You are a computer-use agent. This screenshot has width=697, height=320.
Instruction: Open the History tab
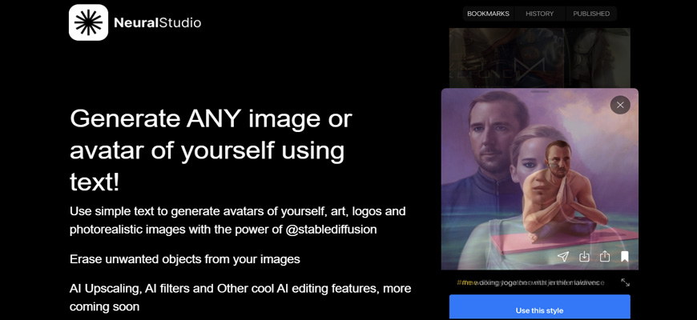coord(539,14)
